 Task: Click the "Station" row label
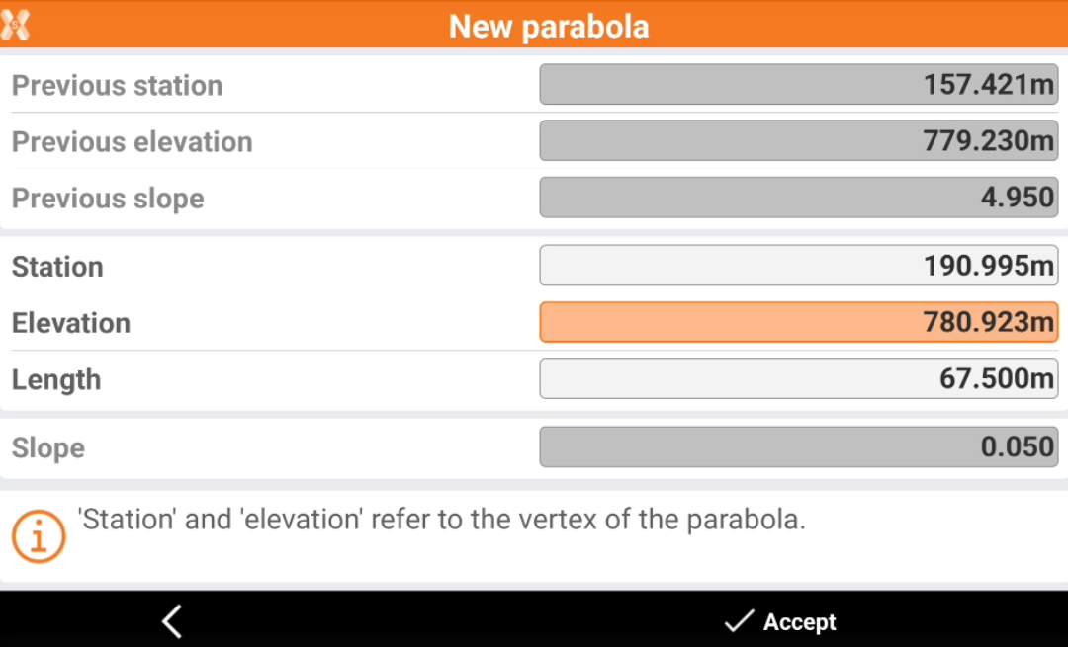(x=57, y=267)
